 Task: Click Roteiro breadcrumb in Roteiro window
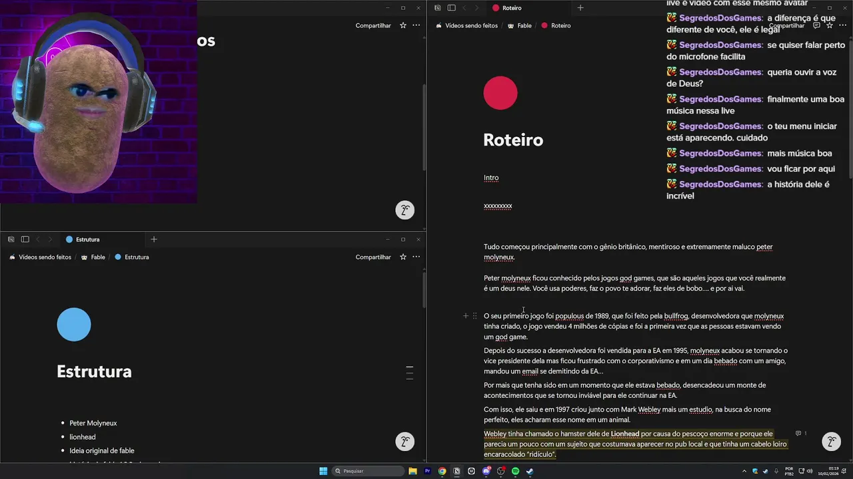pos(556,25)
